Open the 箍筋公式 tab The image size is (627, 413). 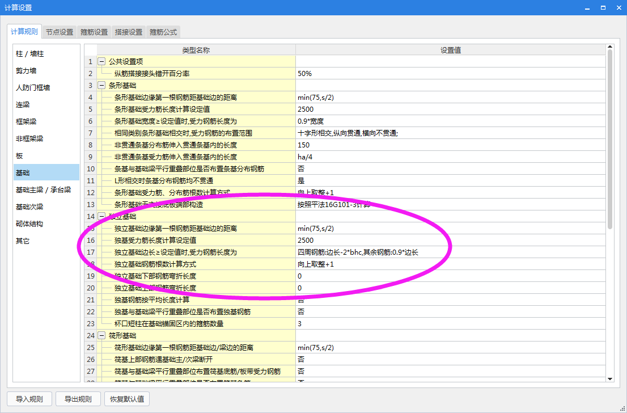(x=163, y=32)
